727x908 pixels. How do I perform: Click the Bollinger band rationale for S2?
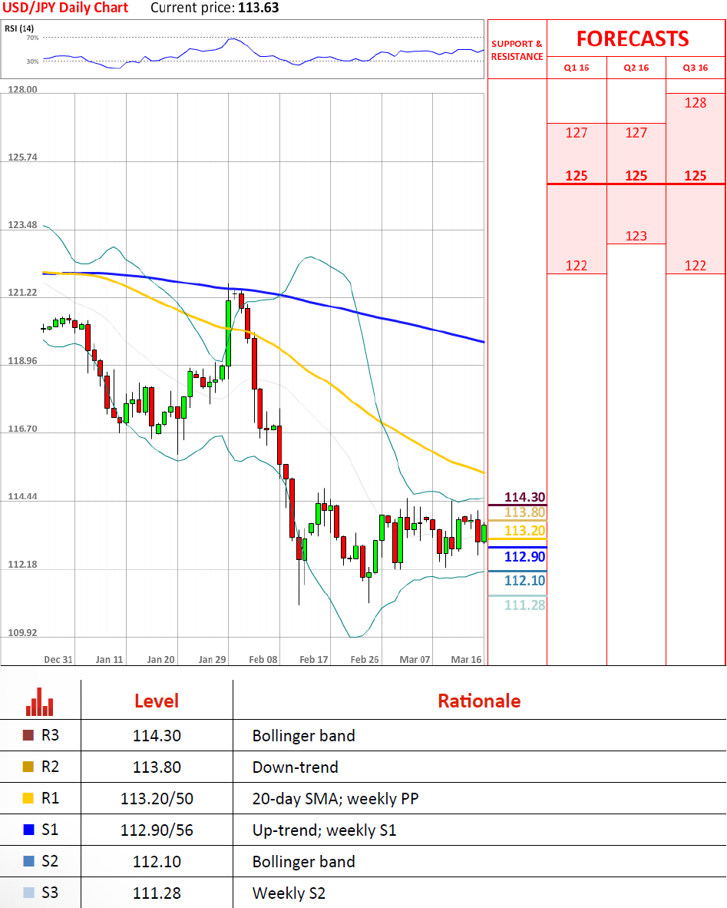(x=304, y=862)
